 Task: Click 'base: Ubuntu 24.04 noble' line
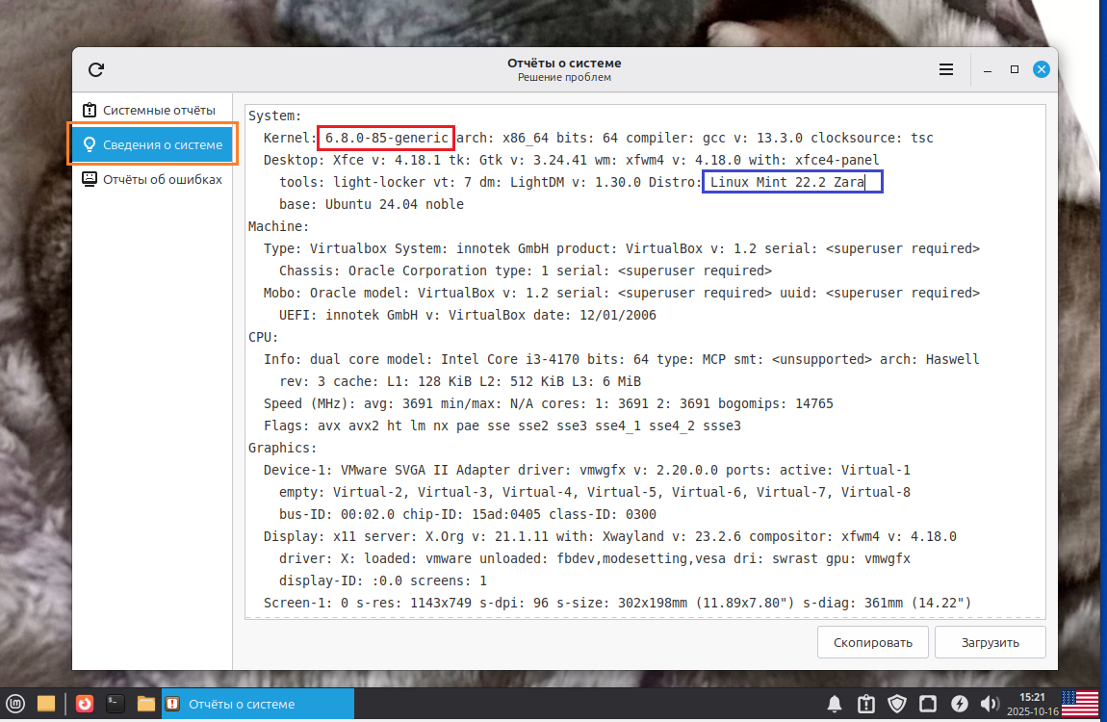[x=372, y=204]
